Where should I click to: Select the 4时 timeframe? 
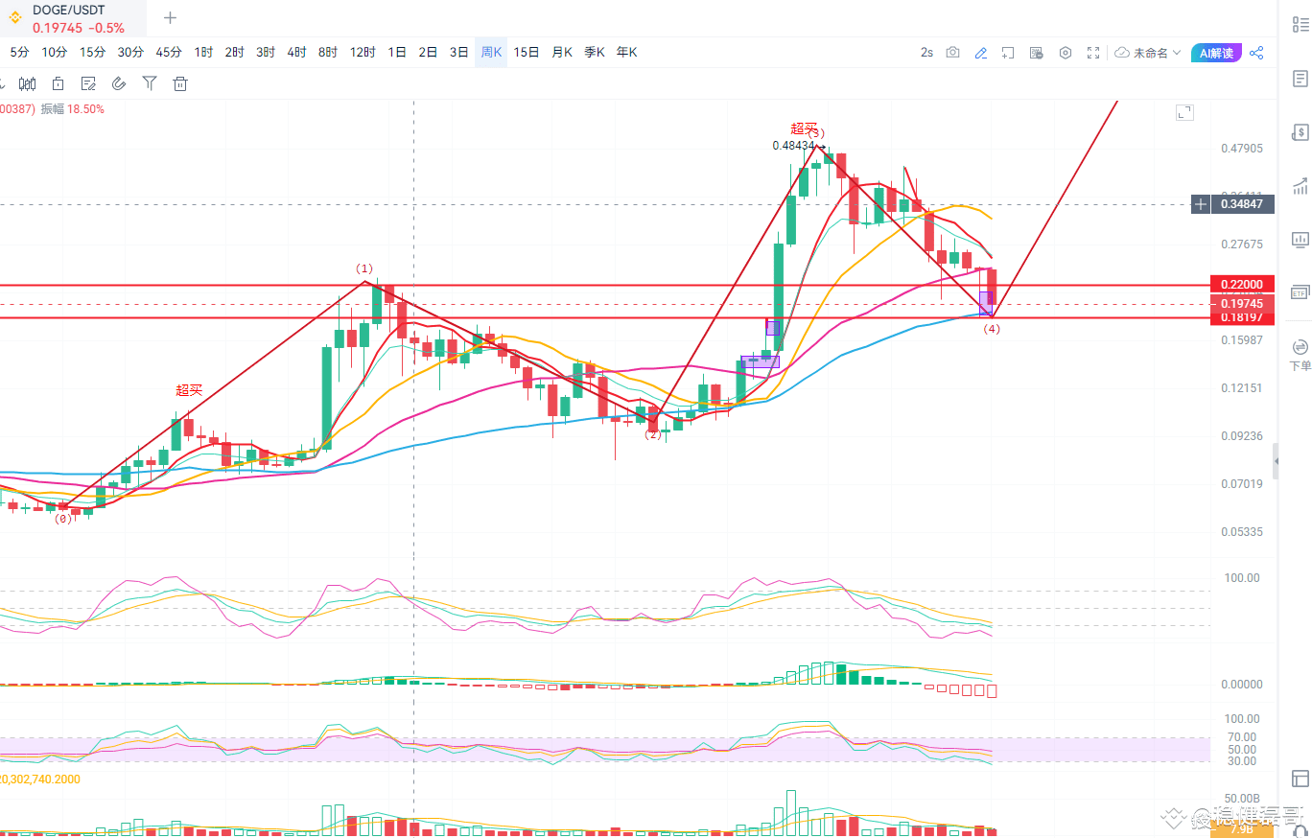[x=296, y=53]
